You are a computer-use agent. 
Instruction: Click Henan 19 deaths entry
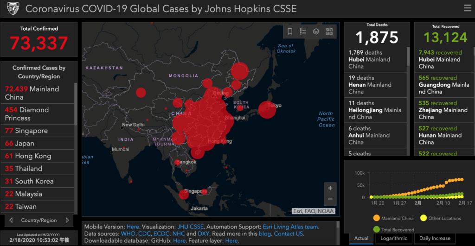pyautogui.click(x=375, y=85)
